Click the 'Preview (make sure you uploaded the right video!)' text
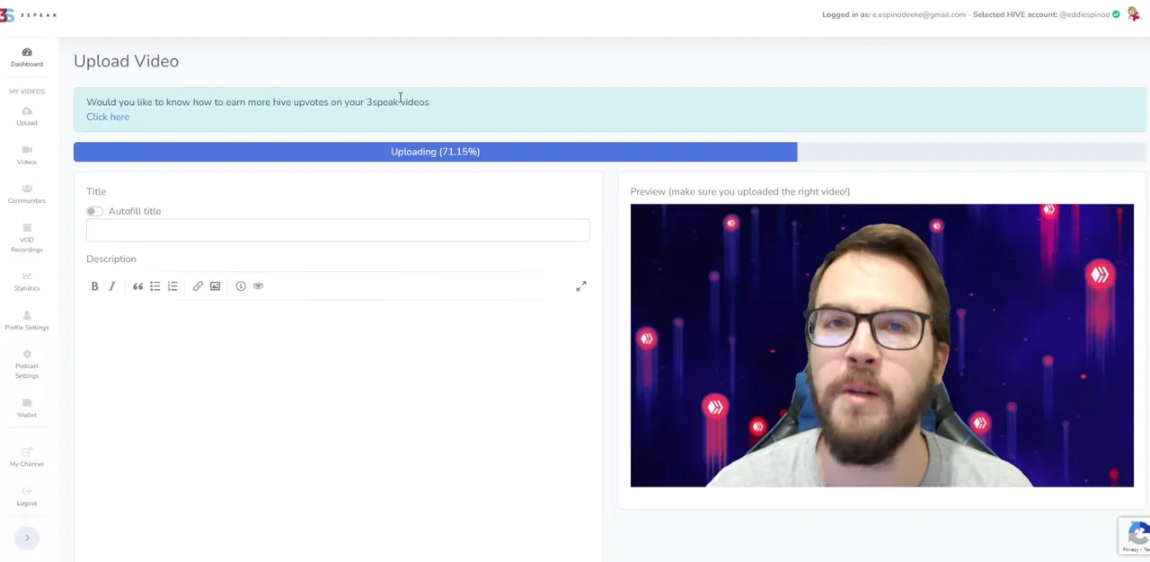 (740, 191)
